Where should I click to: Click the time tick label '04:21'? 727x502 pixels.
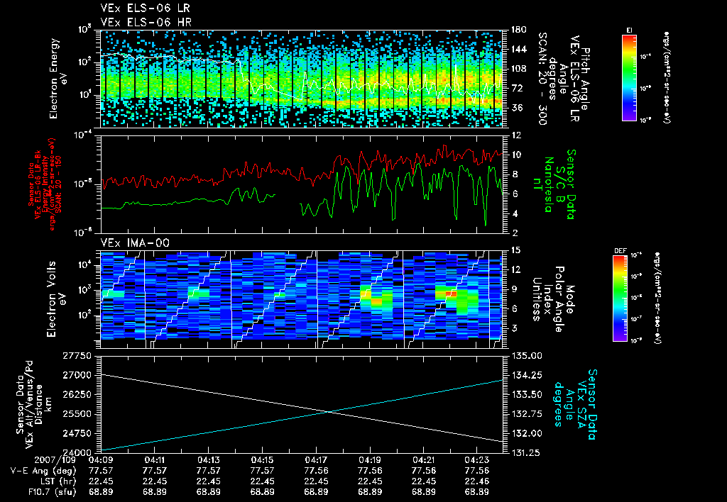(423, 460)
